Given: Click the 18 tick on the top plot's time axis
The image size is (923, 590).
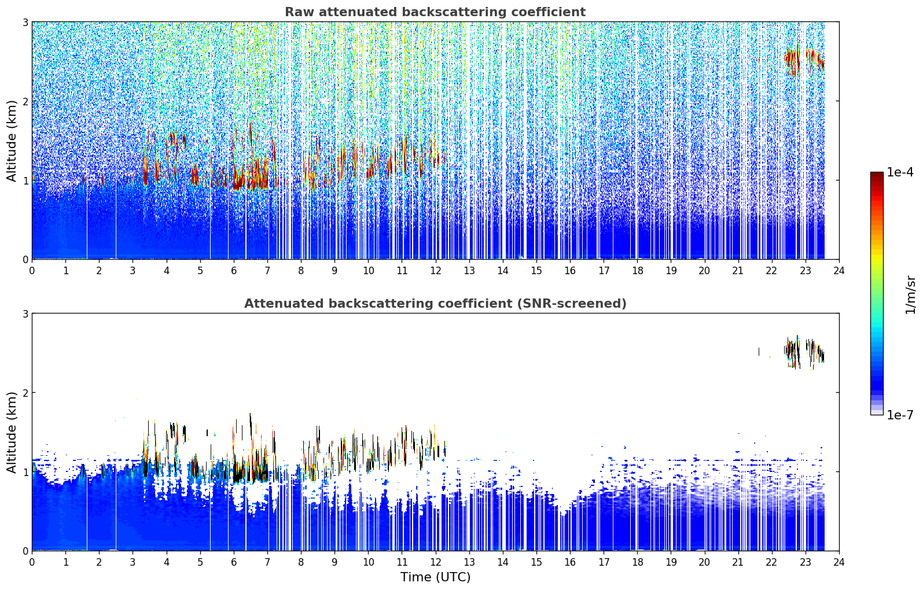Looking at the screenshot, I should [x=637, y=271].
